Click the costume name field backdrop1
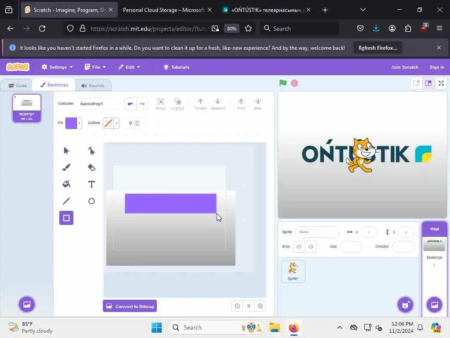 point(99,104)
